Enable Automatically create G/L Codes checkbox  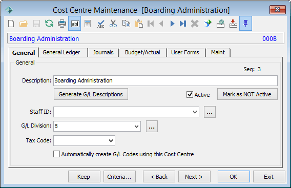[x=56, y=154]
